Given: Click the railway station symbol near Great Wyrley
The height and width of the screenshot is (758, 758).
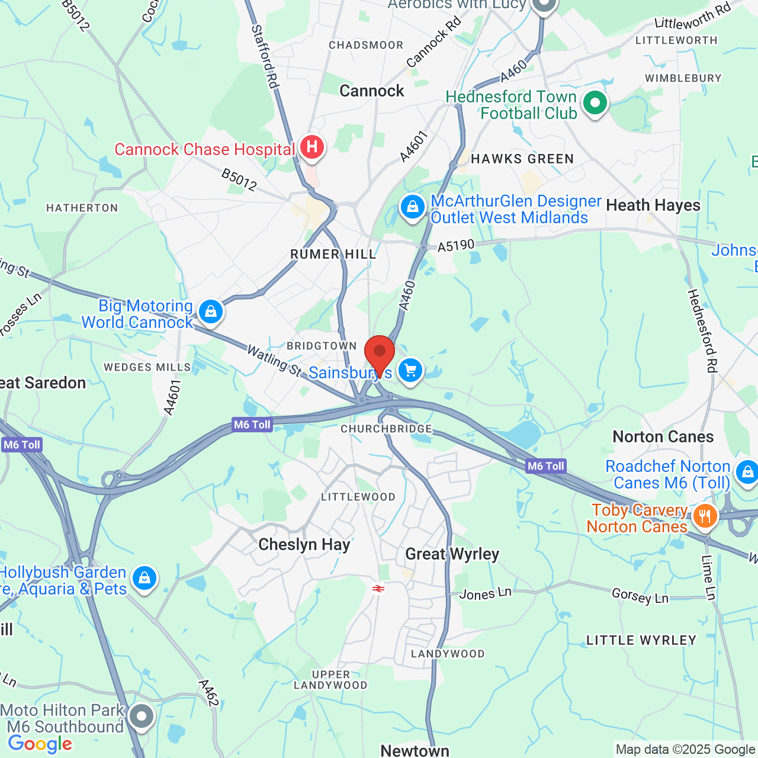Looking at the screenshot, I should coord(378,588).
